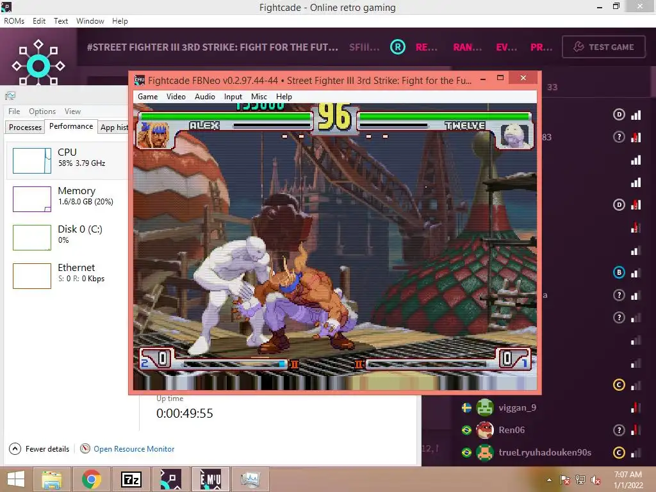
Task: Show hidden tray icons arrow
Action: (549, 480)
